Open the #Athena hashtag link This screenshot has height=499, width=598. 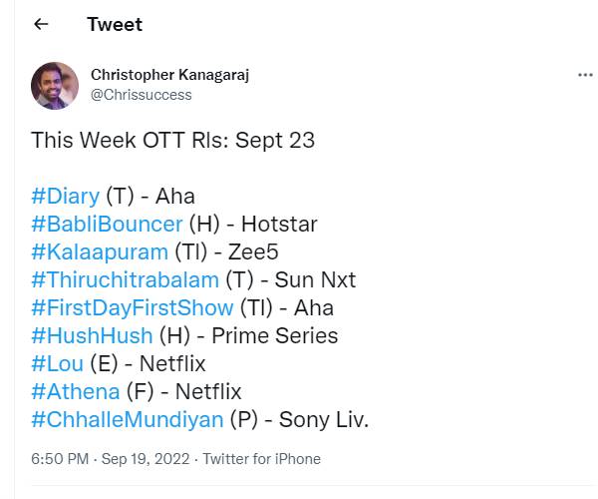tap(76, 392)
